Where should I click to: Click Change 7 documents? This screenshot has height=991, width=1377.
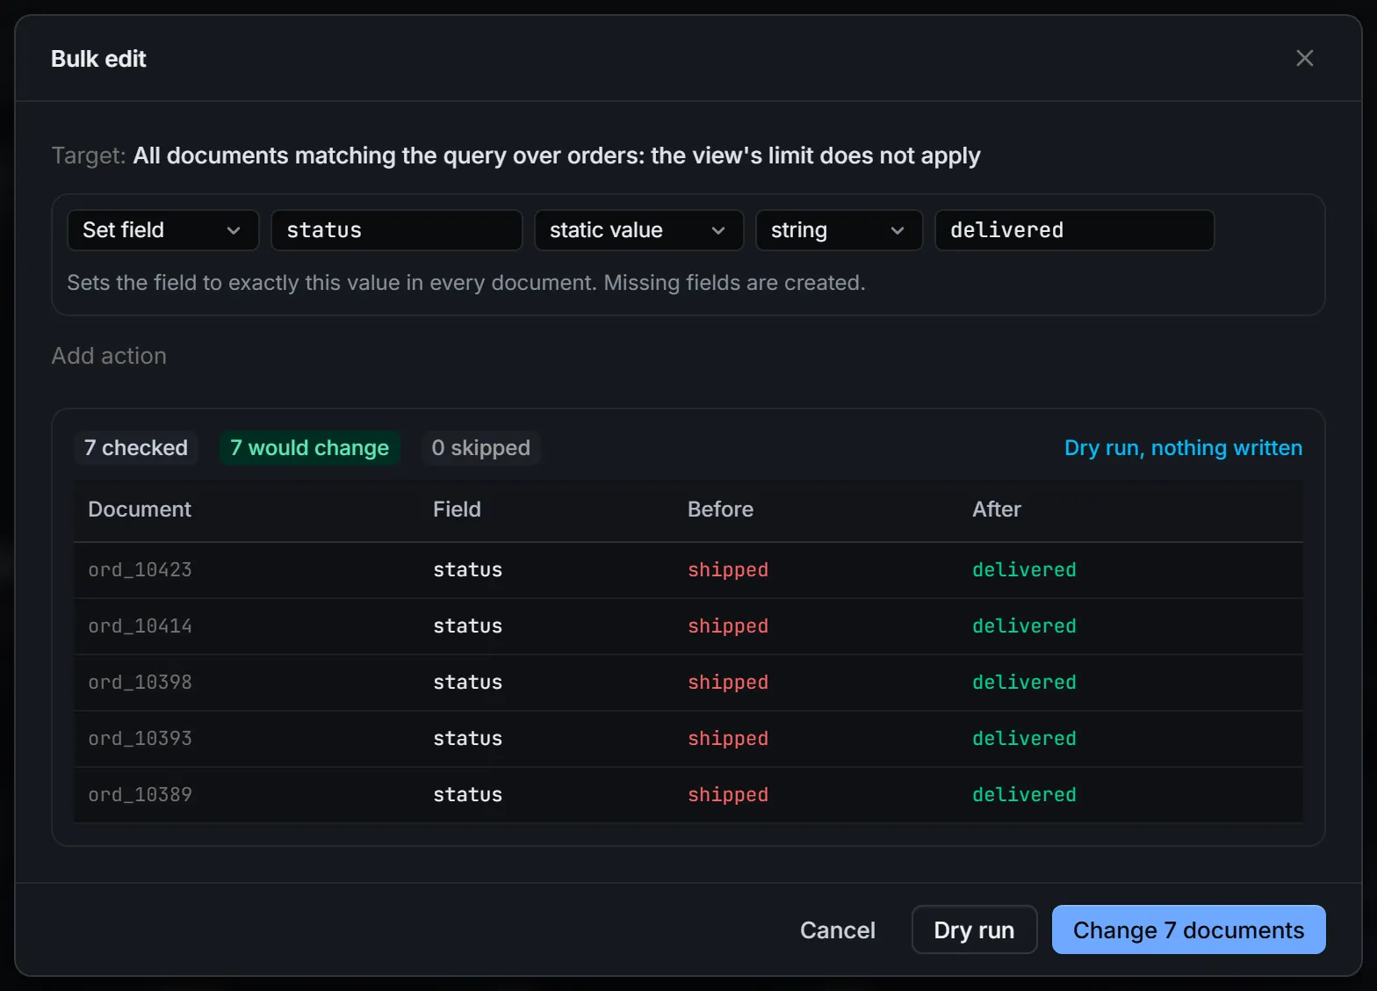[x=1188, y=930]
